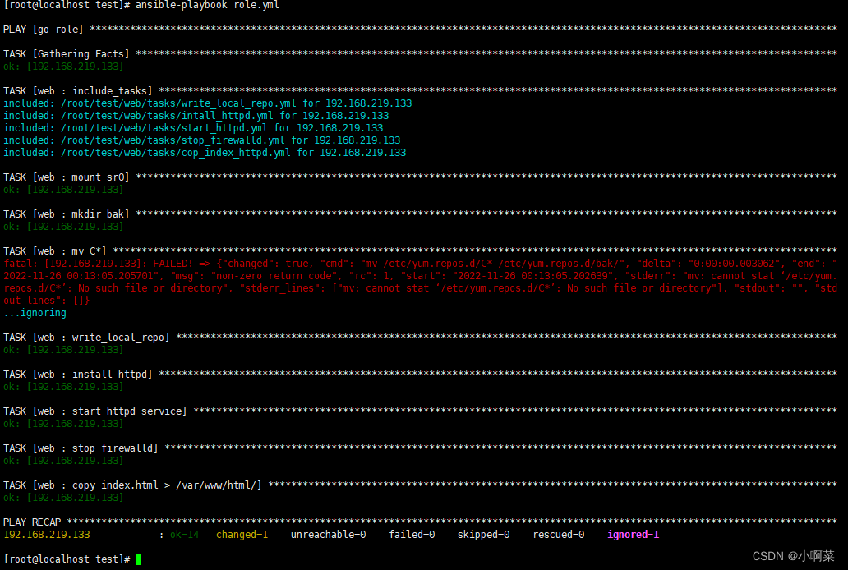Click the TASK [web : mount sr0] heading

(66, 177)
